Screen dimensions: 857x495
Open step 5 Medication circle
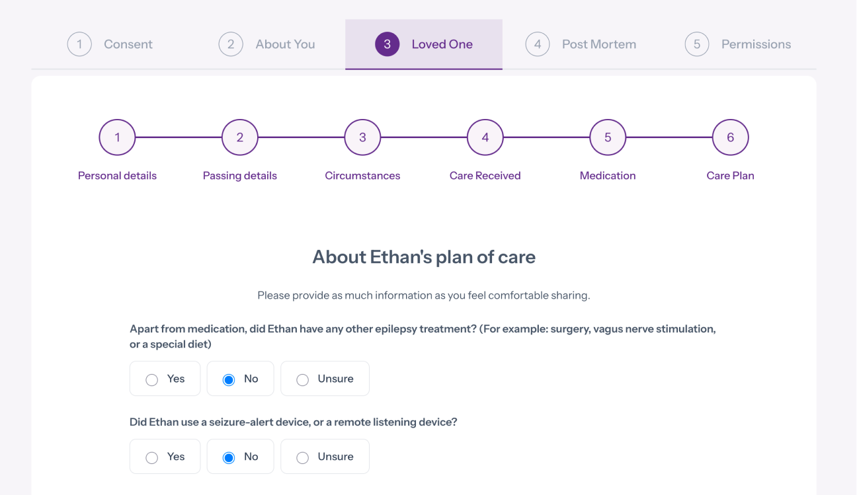point(607,137)
